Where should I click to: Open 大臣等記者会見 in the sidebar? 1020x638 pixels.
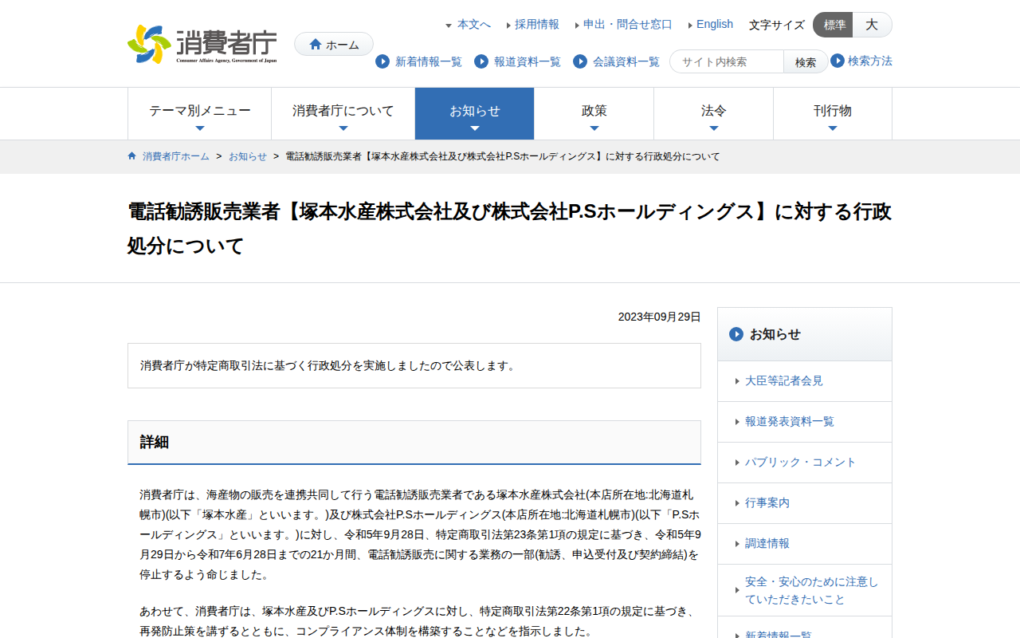coord(805,381)
